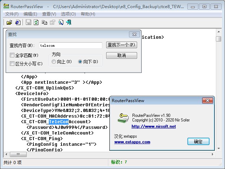The height and width of the screenshot is (169, 225).
Task: Click the green refresh toolbar icon
Action: 36,23
